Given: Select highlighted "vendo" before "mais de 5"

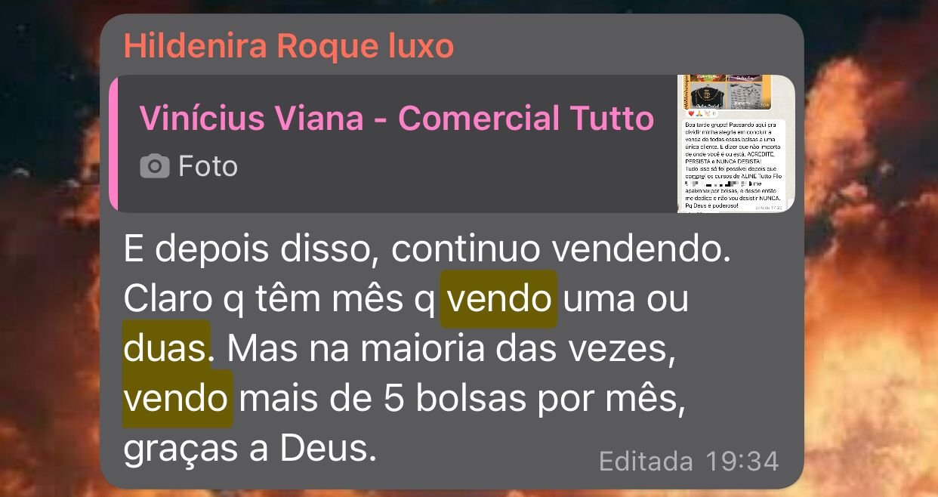Looking at the screenshot, I should click(x=177, y=399).
